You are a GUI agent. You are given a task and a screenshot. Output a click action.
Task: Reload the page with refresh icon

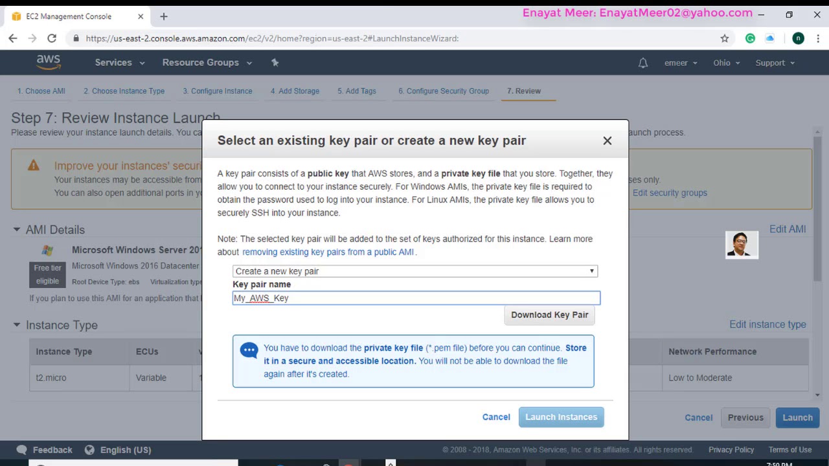(52, 38)
